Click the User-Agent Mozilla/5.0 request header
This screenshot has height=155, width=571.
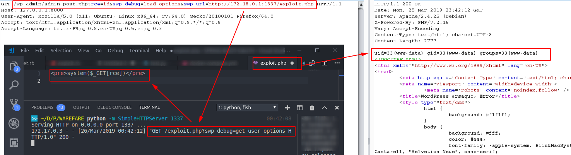click(x=137, y=16)
